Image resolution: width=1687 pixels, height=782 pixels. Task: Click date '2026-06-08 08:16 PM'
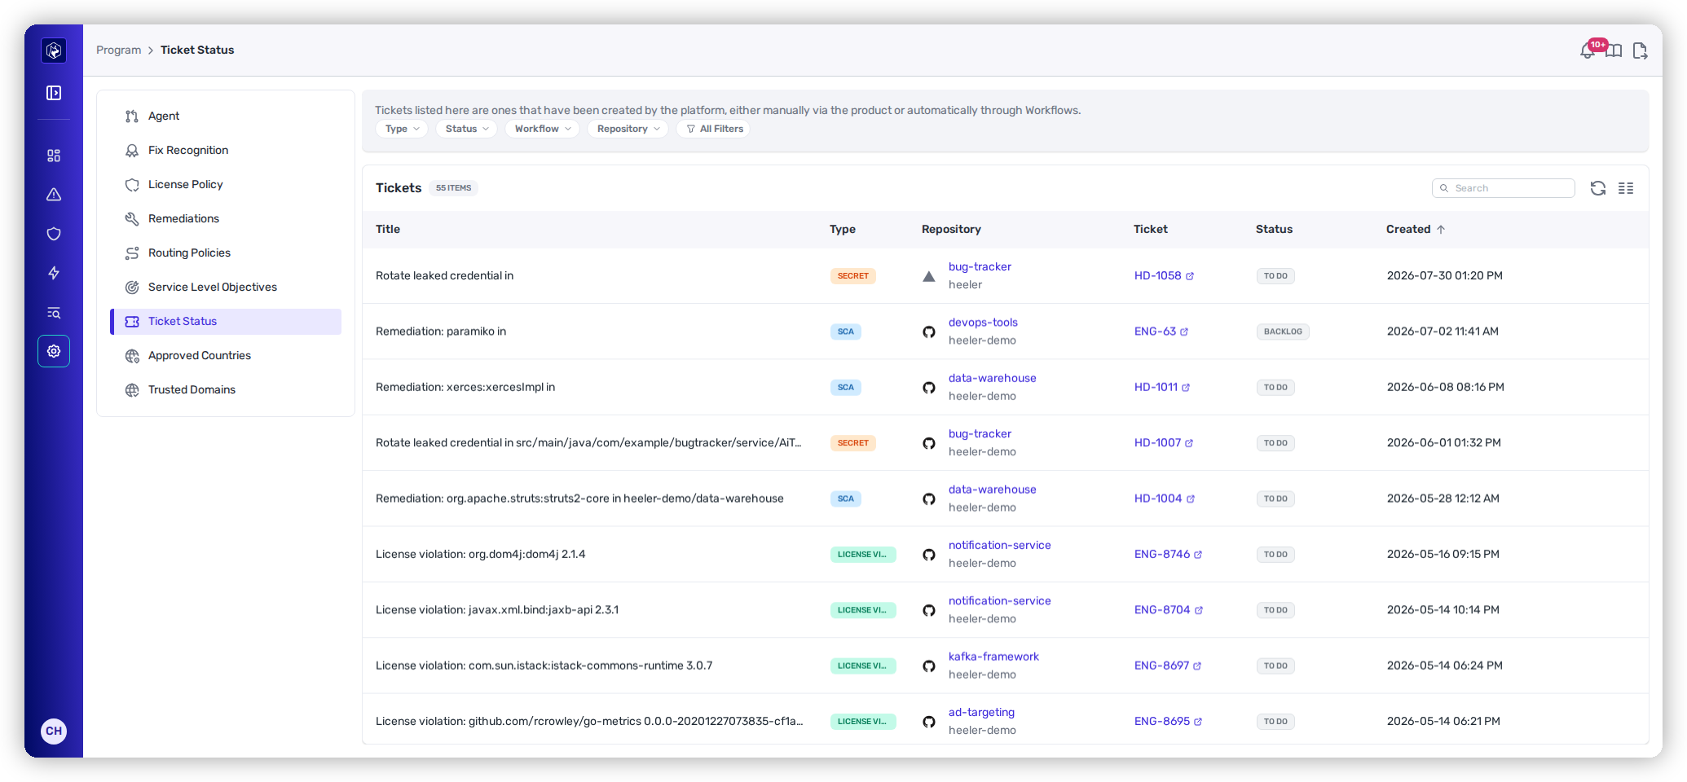[x=1446, y=388]
